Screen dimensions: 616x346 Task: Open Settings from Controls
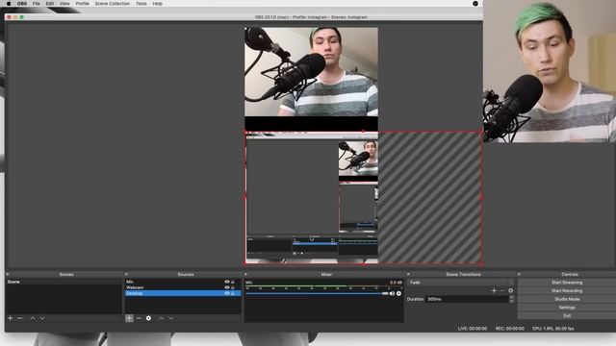567,308
